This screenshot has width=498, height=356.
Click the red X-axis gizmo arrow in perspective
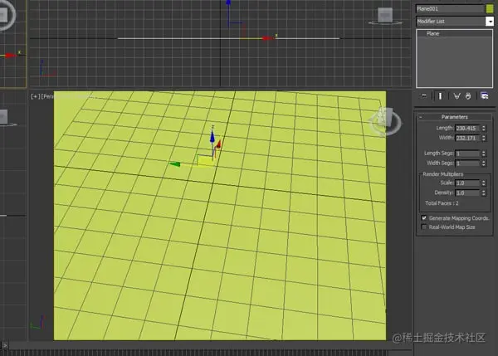(218, 145)
